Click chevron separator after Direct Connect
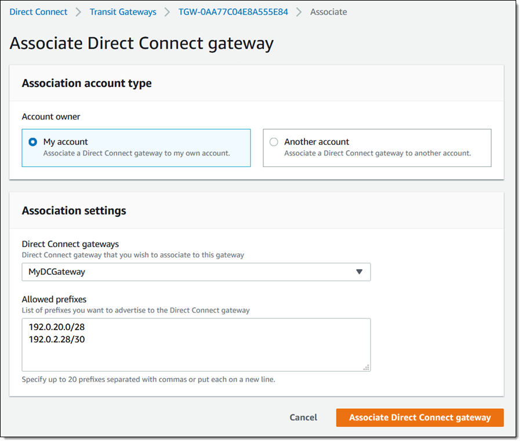 [x=78, y=12]
